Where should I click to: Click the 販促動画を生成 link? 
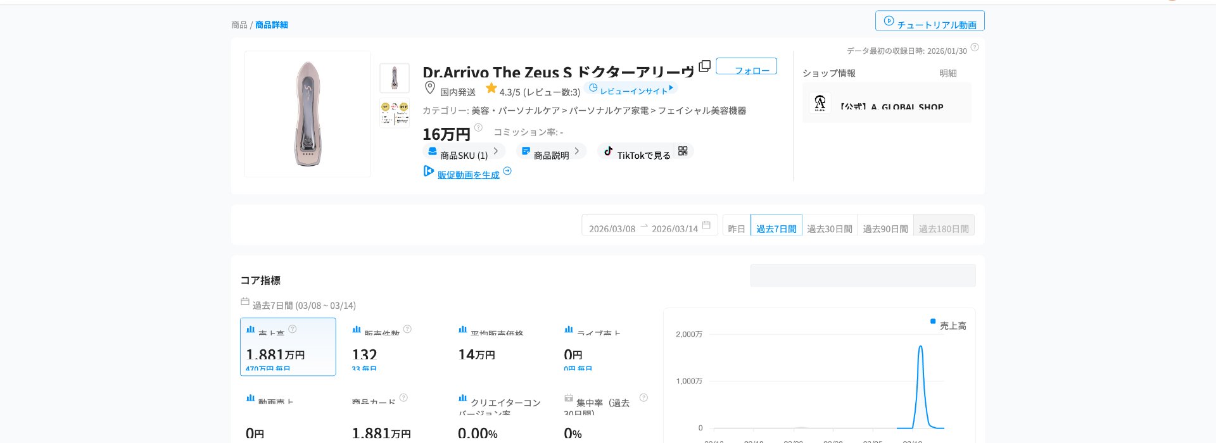click(x=469, y=175)
